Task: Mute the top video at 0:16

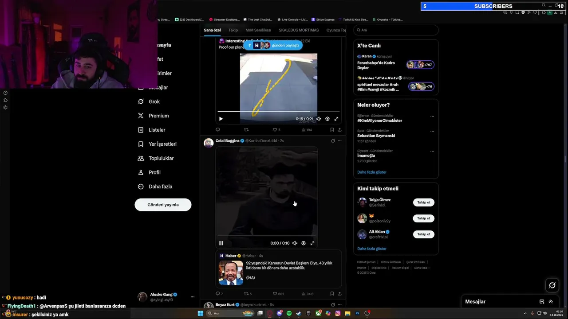Action: click(319, 119)
